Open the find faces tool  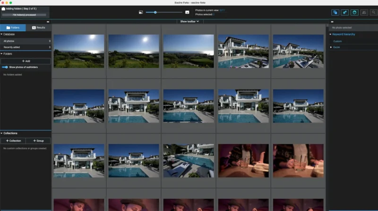(354, 12)
